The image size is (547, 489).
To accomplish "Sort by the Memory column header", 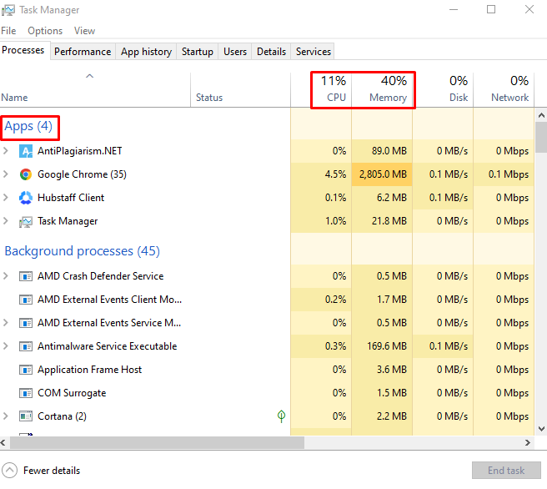I will pyautogui.click(x=382, y=89).
